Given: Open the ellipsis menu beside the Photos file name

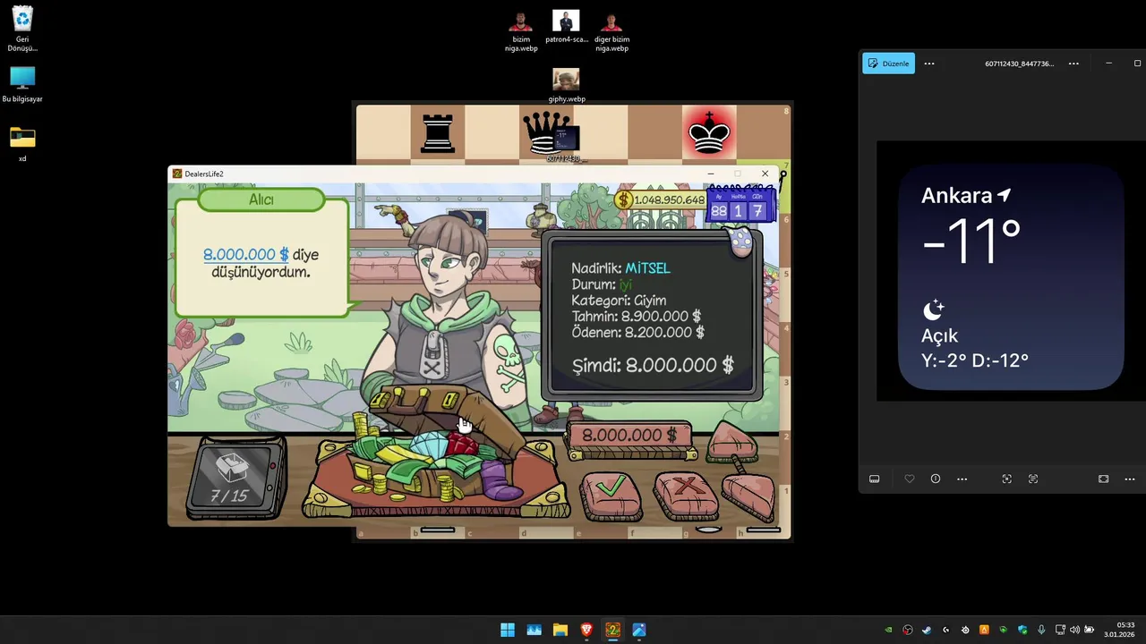Looking at the screenshot, I should point(1073,64).
